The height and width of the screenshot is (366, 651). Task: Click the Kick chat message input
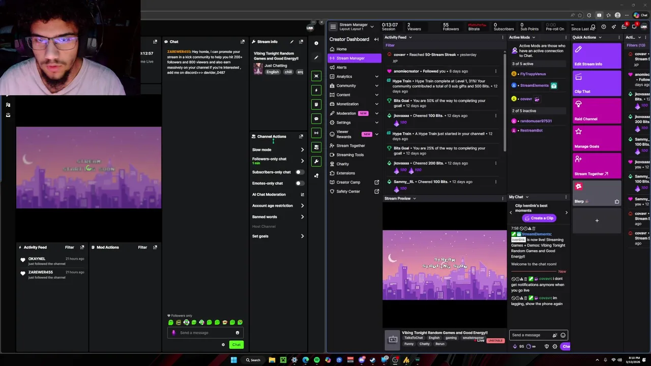[x=204, y=333]
